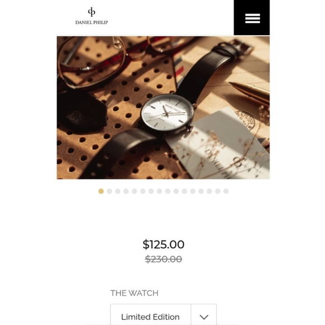This screenshot has height=325, width=325.
Task: Go to the second-to-last carousel dot
Action: pos(217,191)
